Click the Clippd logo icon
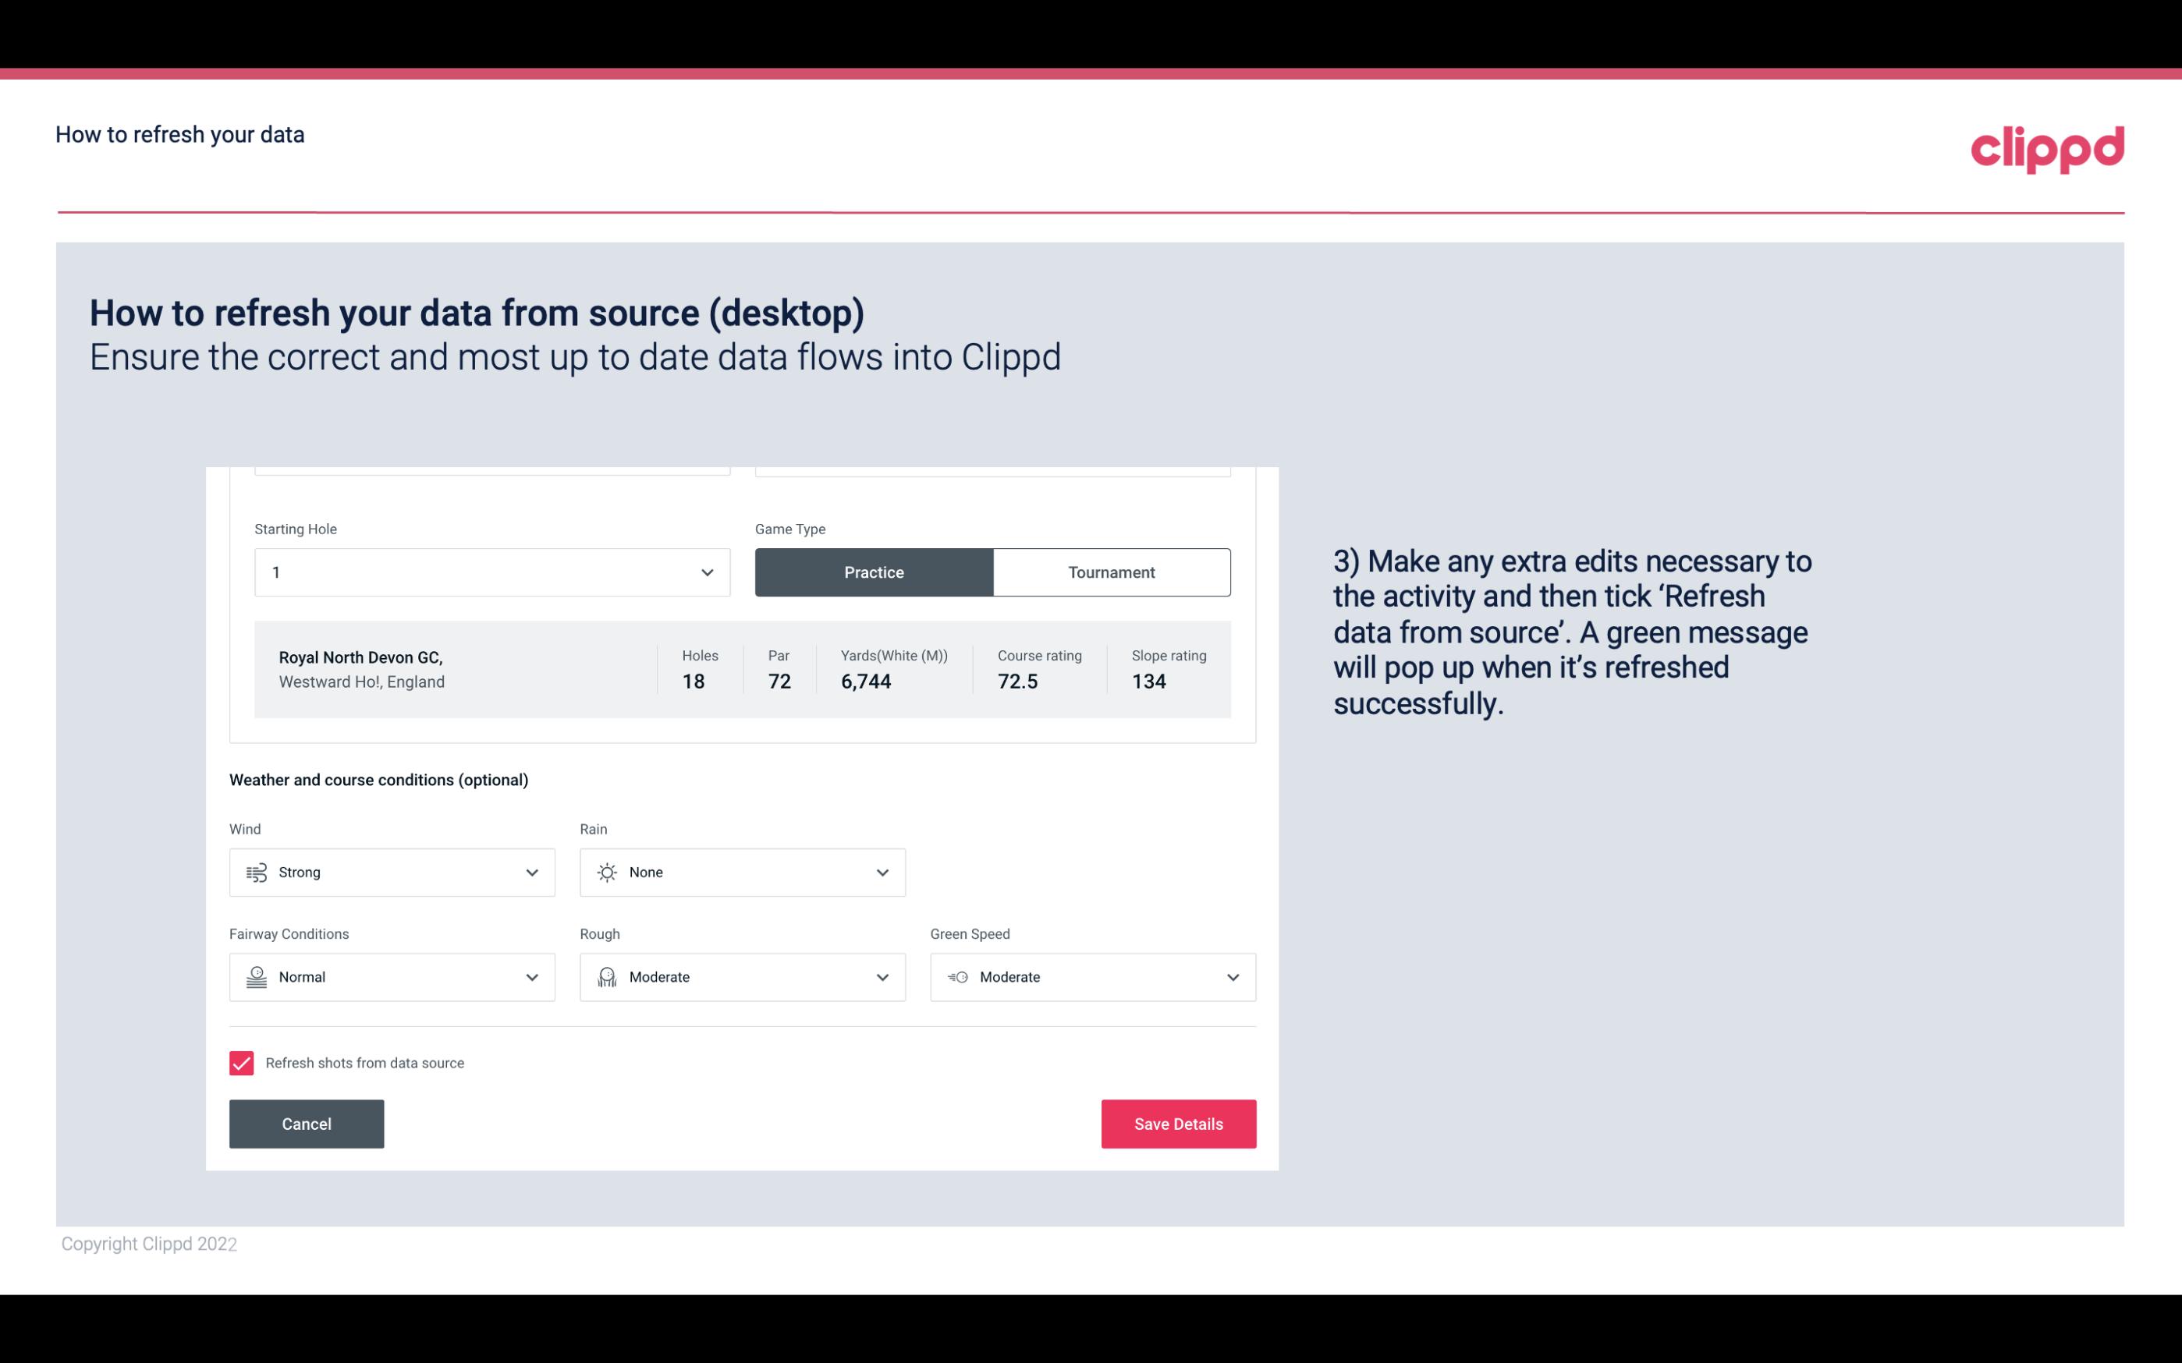 tap(2047, 146)
